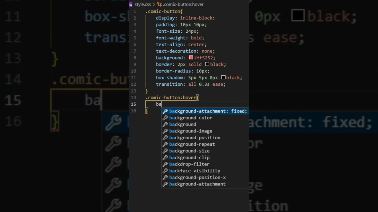Open box-shadow black color swatch
This screenshot has width=378, height=212.
tap(223, 77)
